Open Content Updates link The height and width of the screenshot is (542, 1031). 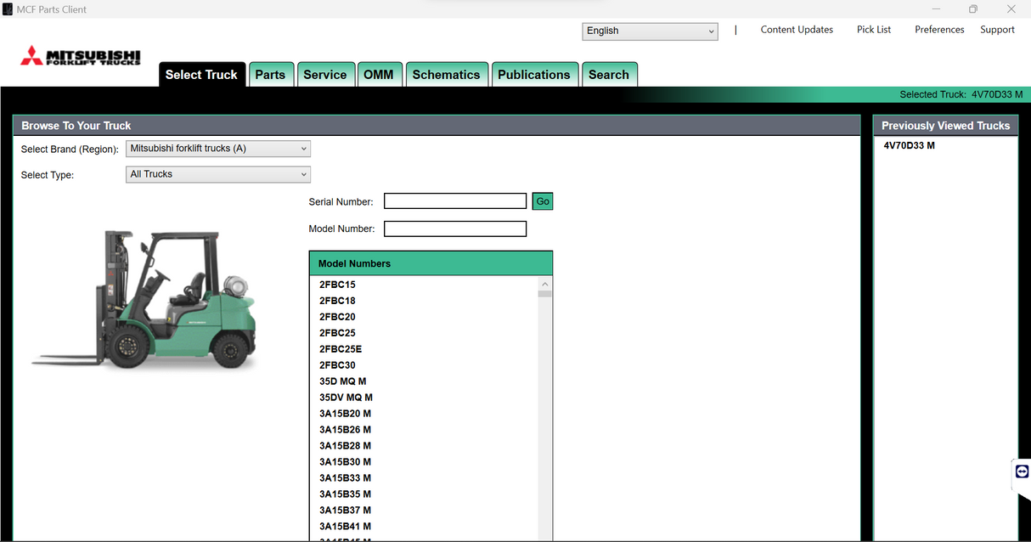pyautogui.click(x=797, y=30)
